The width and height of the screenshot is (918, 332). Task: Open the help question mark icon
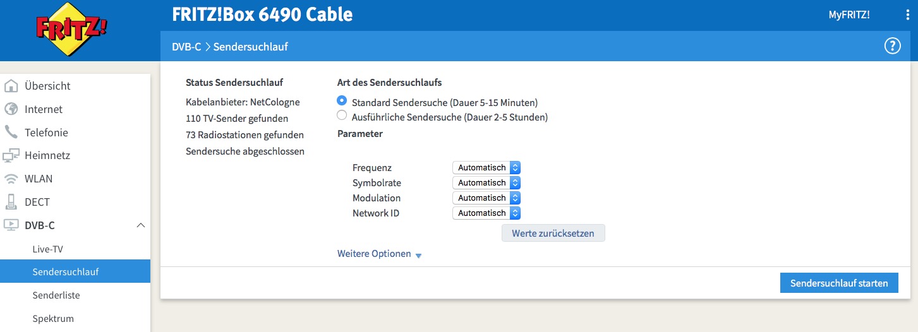tap(891, 46)
